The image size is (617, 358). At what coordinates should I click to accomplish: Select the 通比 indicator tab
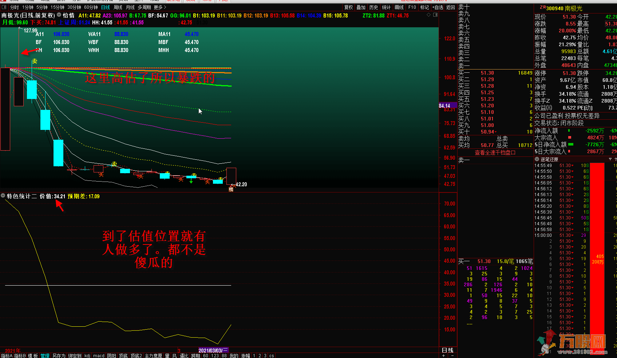pyautogui.click(x=184, y=355)
